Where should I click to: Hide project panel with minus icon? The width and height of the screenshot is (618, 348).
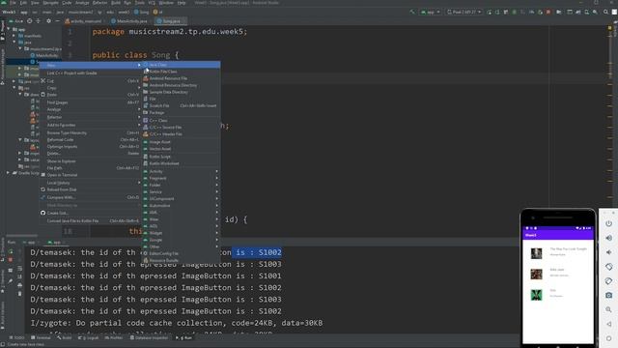[x=57, y=21]
